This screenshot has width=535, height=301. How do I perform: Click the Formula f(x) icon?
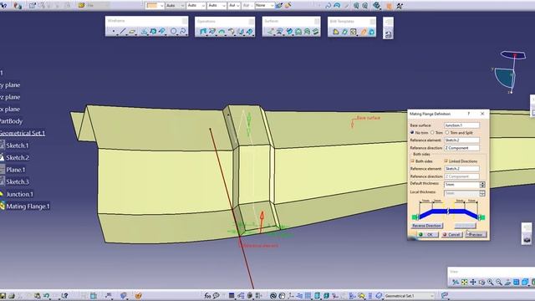pyautogui.click(x=207, y=295)
